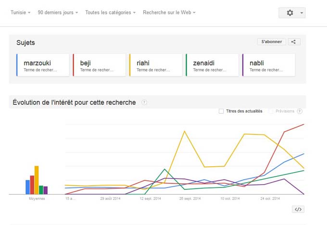Select the beji search term card
The height and width of the screenshot is (225, 327).
(x=99, y=65)
